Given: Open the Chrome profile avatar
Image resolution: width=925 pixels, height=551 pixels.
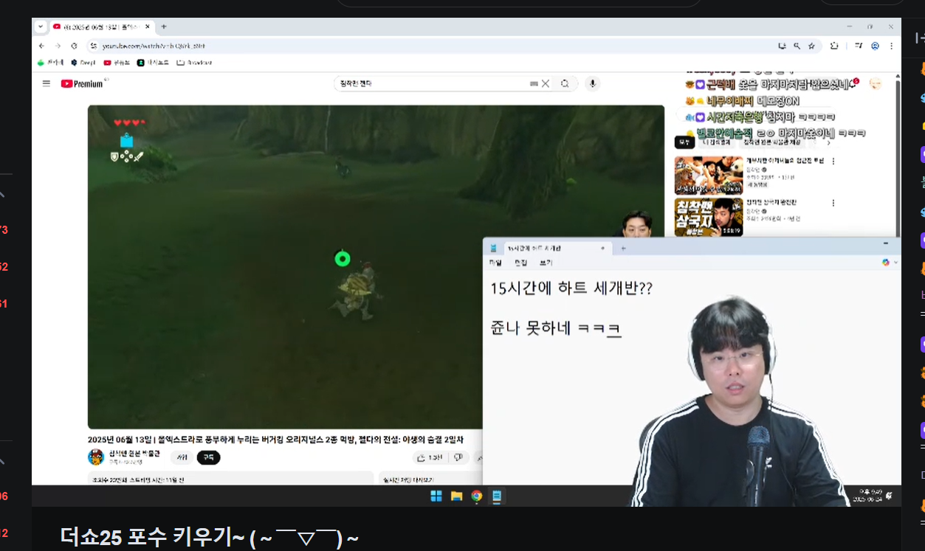Looking at the screenshot, I should (875, 46).
